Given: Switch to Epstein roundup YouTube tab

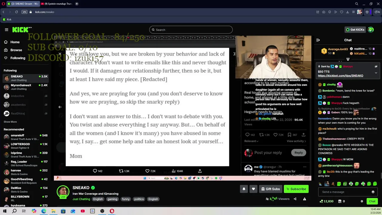Looking at the screenshot, I should coord(57,4).
